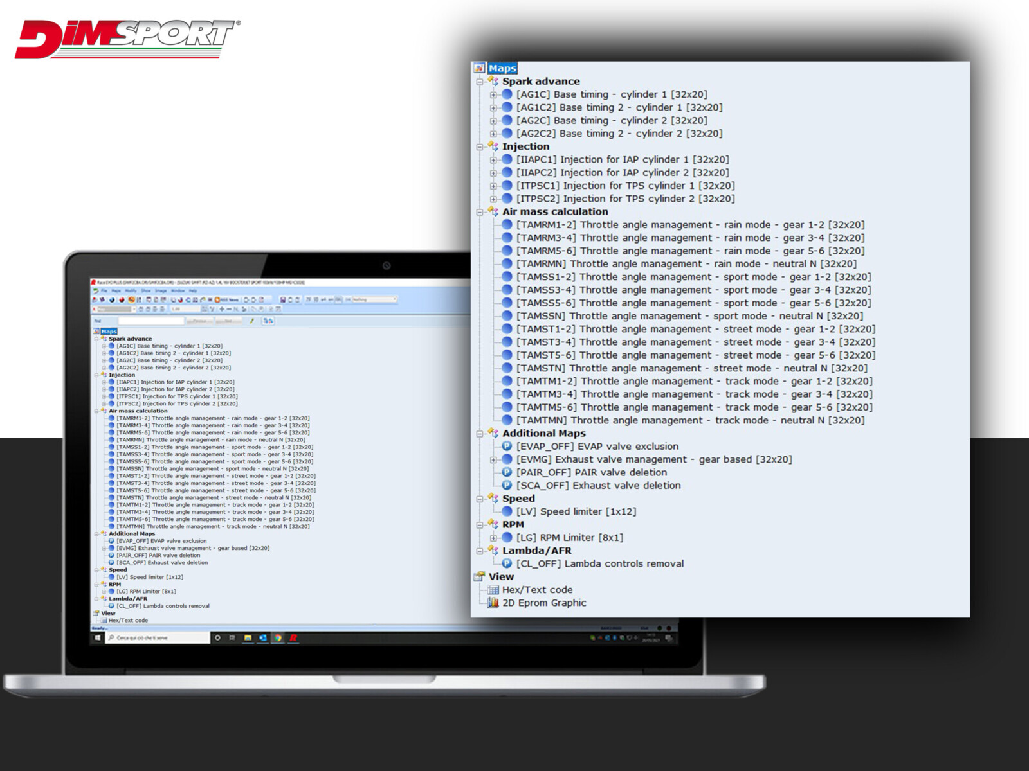This screenshot has height=771, width=1029.
Task: Click the Windows Start button on laptop
Action: 98,638
